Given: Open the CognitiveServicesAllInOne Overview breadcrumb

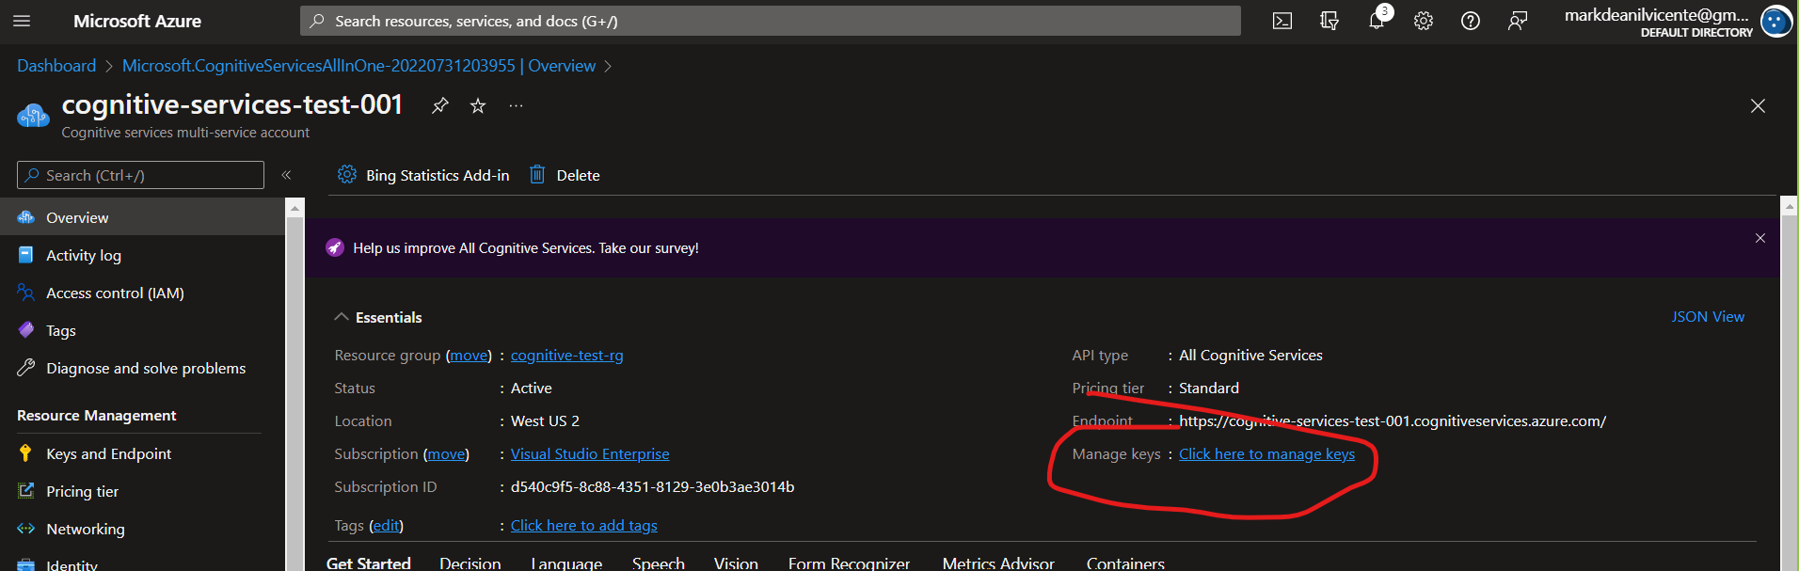Looking at the screenshot, I should point(358,66).
